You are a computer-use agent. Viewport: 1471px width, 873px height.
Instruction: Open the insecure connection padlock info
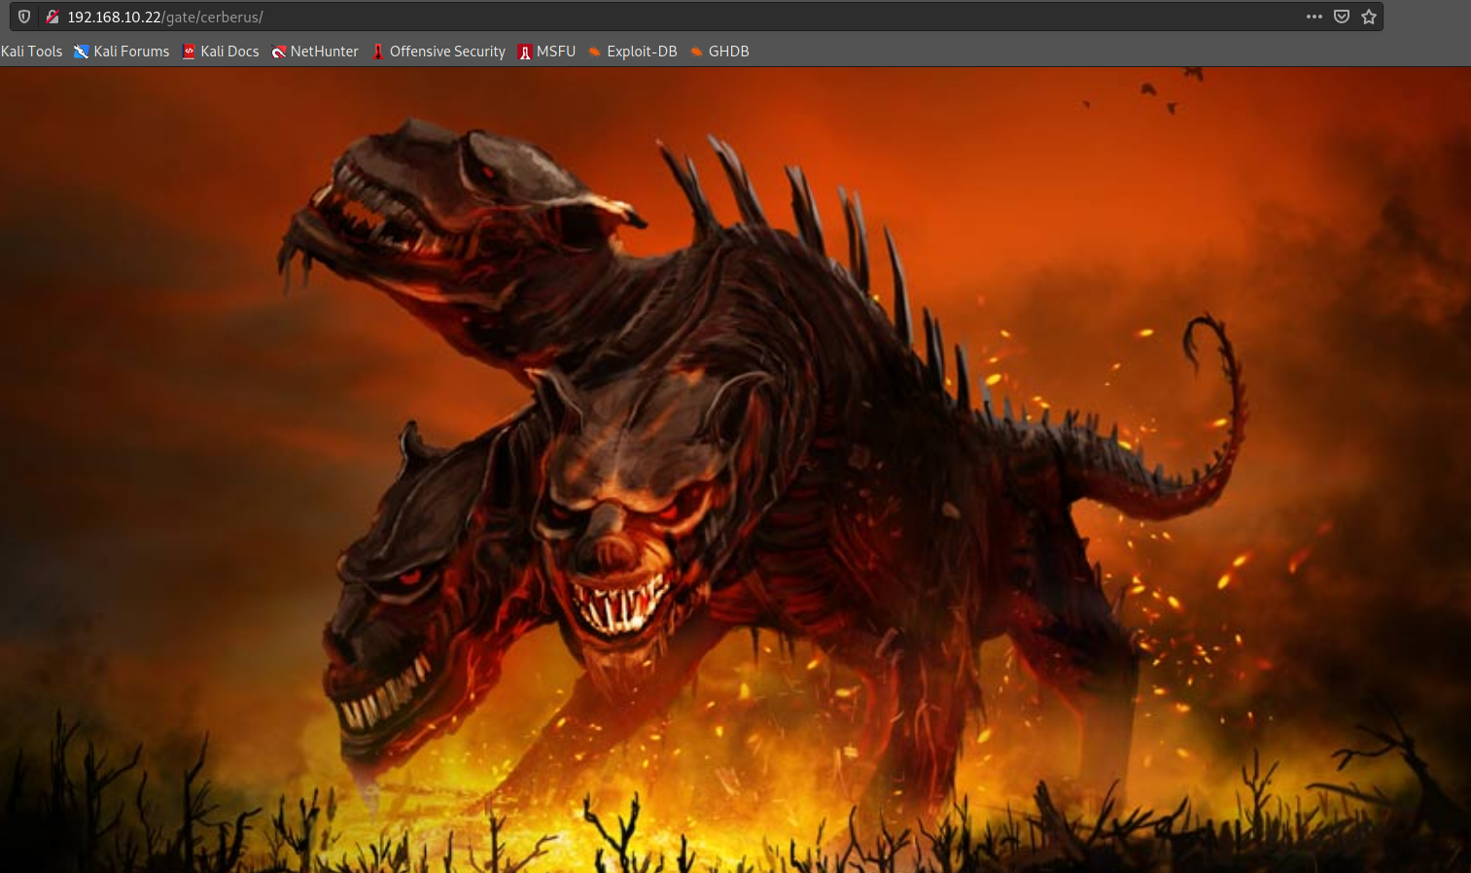[53, 17]
